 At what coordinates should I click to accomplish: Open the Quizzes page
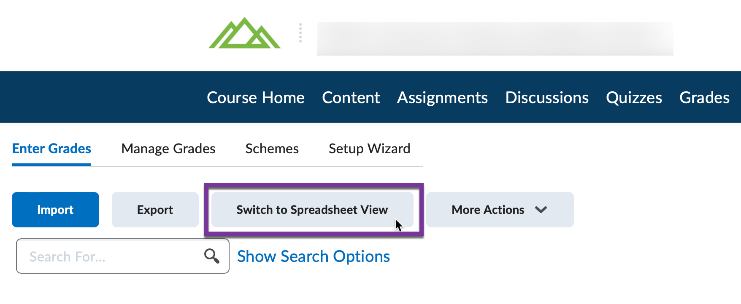[634, 97]
